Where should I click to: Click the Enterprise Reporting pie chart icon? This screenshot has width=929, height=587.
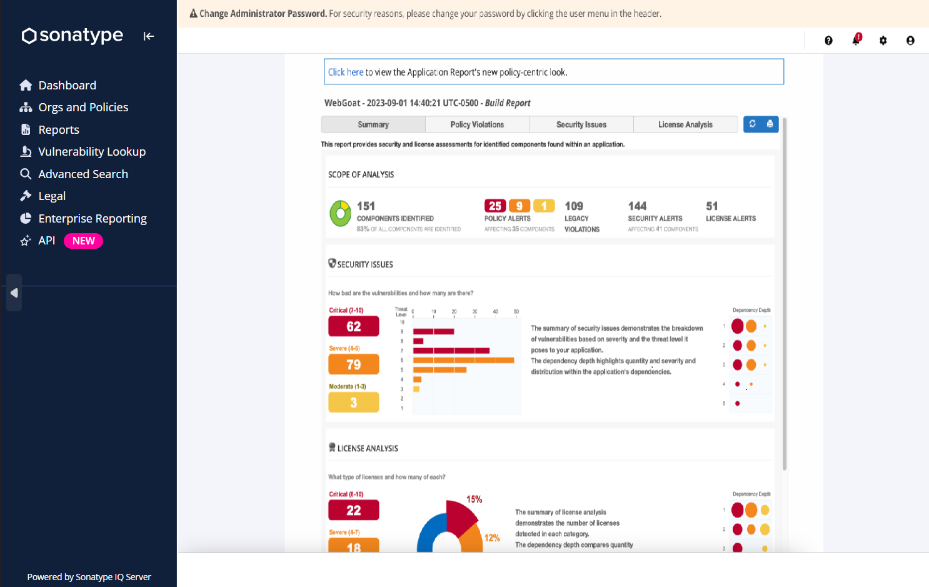point(26,218)
